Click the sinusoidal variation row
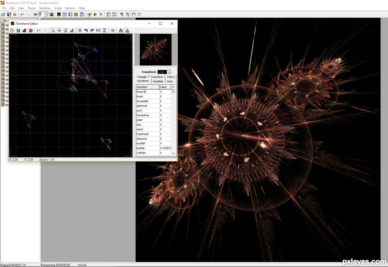This screenshot has height=267, width=388. 153,101
